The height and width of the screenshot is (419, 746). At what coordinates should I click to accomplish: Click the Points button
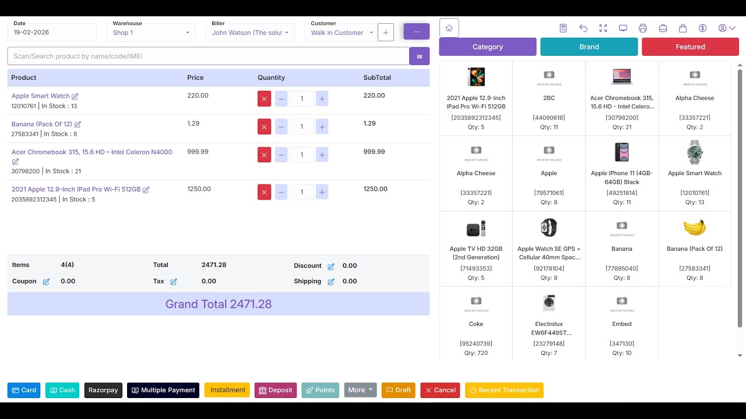[x=321, y=390]
